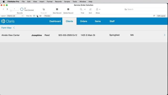Screen dimensions: 168x95
Task: Click the found set pie chart icon
Action: 22,9
